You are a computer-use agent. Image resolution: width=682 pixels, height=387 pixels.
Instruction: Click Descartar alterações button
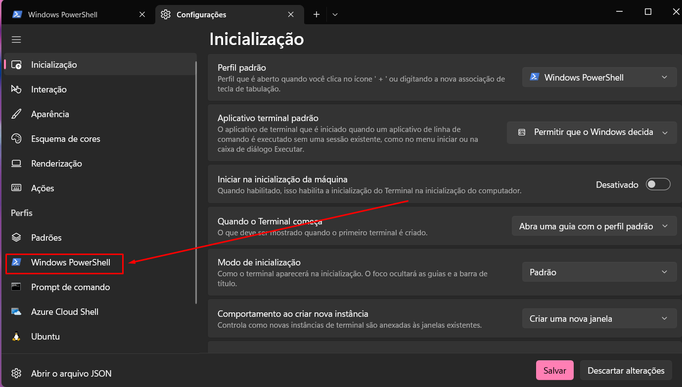[626, 370]
